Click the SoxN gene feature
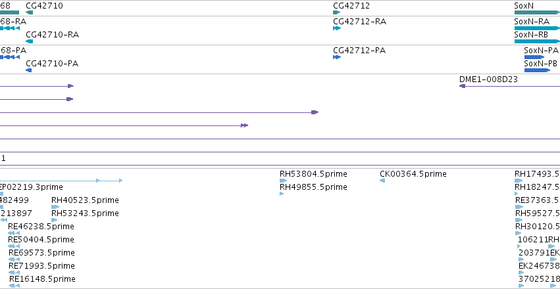Image resolution: width=560 pixels, height=289 pixels. tap(537, 12)
